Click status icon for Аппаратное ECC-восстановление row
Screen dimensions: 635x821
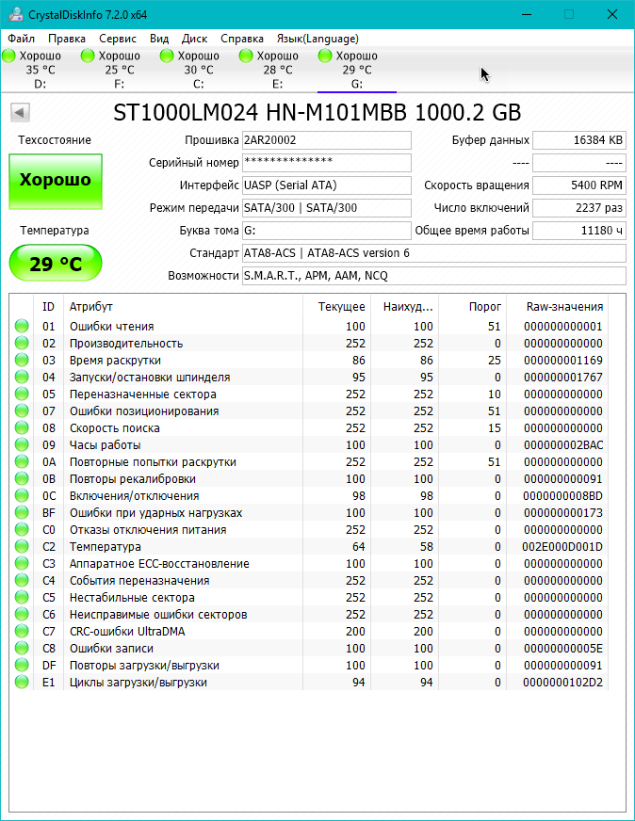(x=22, y=563)
